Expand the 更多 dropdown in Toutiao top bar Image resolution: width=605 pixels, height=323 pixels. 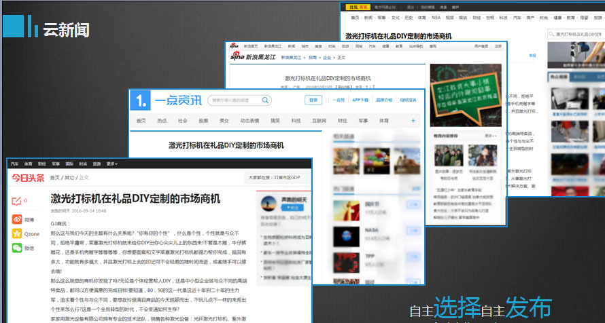[x=111, y=164]
